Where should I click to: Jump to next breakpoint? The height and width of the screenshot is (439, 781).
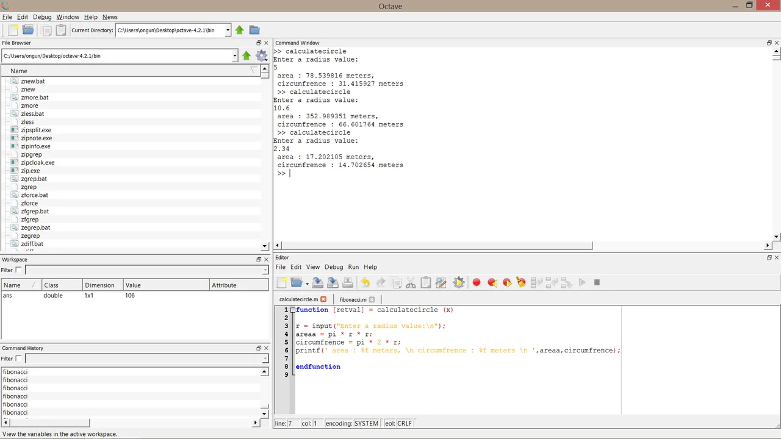(x=506, y=282)
